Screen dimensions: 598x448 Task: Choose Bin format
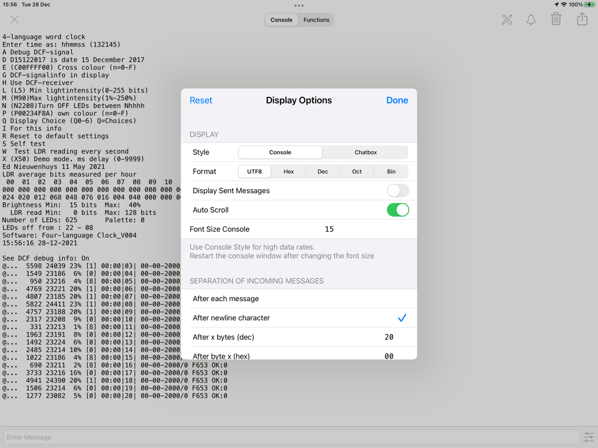coord(391,171)
